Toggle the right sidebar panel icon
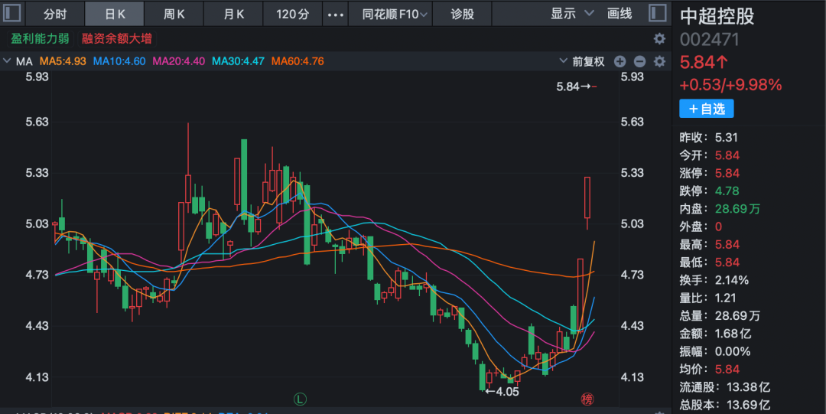 pyautogui.click(x=656, y=14)
